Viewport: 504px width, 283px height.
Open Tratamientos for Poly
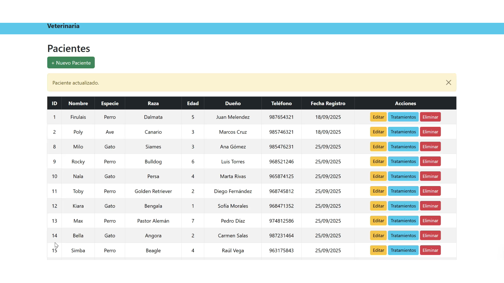pyautogui.click(x=403, y=132)
